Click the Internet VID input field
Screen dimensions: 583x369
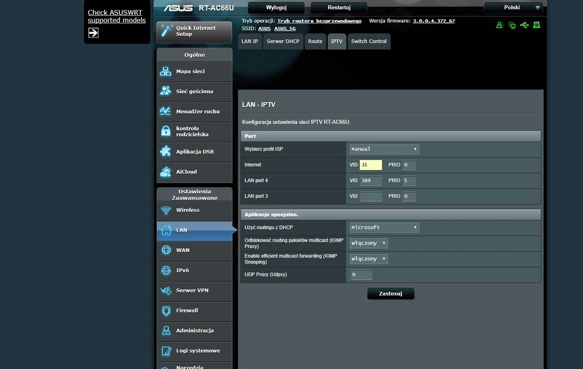coord(370,165)
